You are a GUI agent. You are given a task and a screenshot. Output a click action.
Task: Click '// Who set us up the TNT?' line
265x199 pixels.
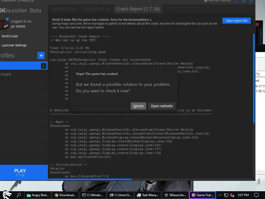pos(73,40)
